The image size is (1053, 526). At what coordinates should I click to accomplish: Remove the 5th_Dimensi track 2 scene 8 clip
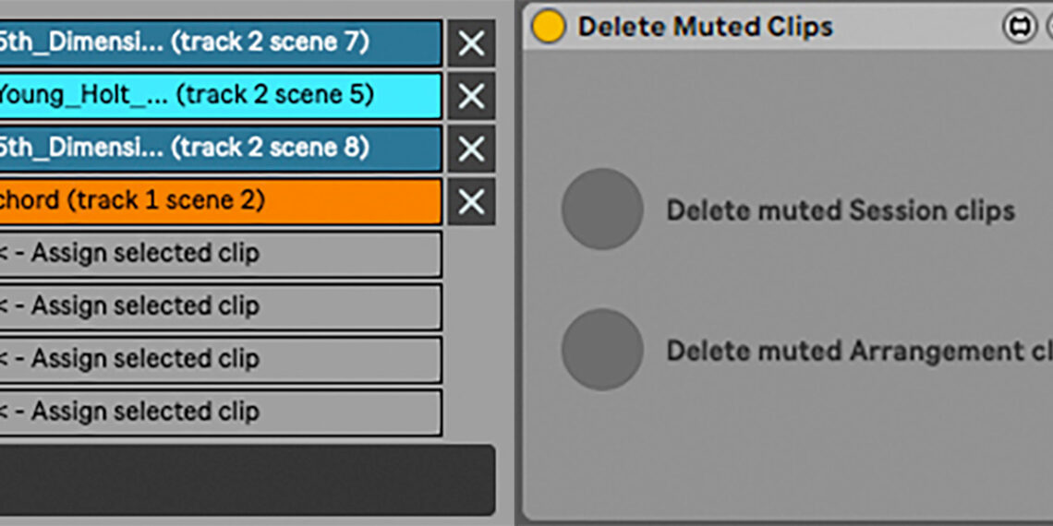[x=471, y=149]
